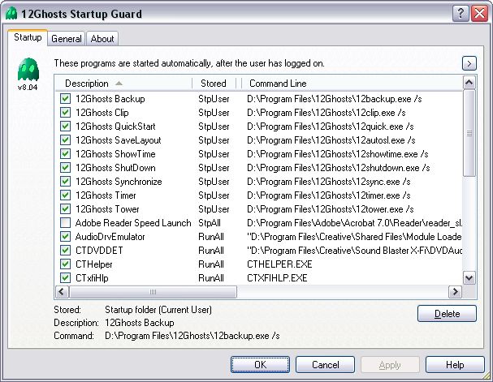Disable the CTHelper startup checkbox
The width and height of the screenshot is (493, 382).
(x=65, y=264)
